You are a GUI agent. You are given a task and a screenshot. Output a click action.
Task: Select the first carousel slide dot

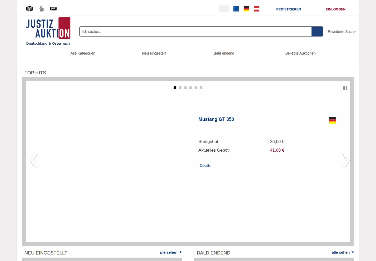pos(175,88)
